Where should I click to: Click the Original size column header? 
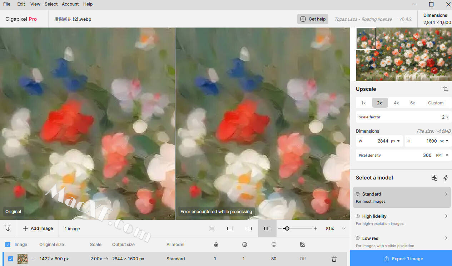tap(52, 245)
